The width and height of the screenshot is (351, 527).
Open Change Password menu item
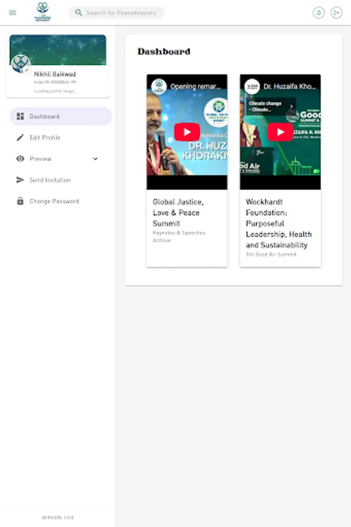(x=61, y=201)
